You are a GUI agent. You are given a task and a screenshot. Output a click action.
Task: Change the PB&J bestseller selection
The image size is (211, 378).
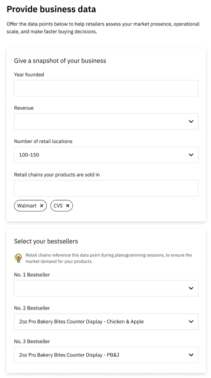pyautogui.click(x=106, y=355)
